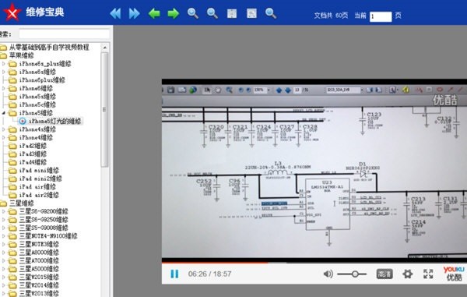Expand 三星S6-G9250维修 folder arrow
Screen dimensions: 467x297
tap(4, 220)
